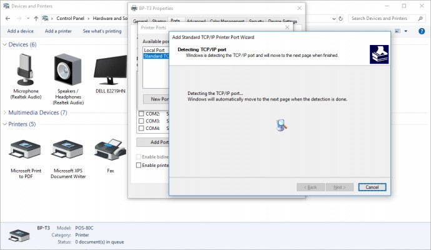Select the Microphone (Realtek Audio) device icon
The image size is (431, 250).
[25, 69]
